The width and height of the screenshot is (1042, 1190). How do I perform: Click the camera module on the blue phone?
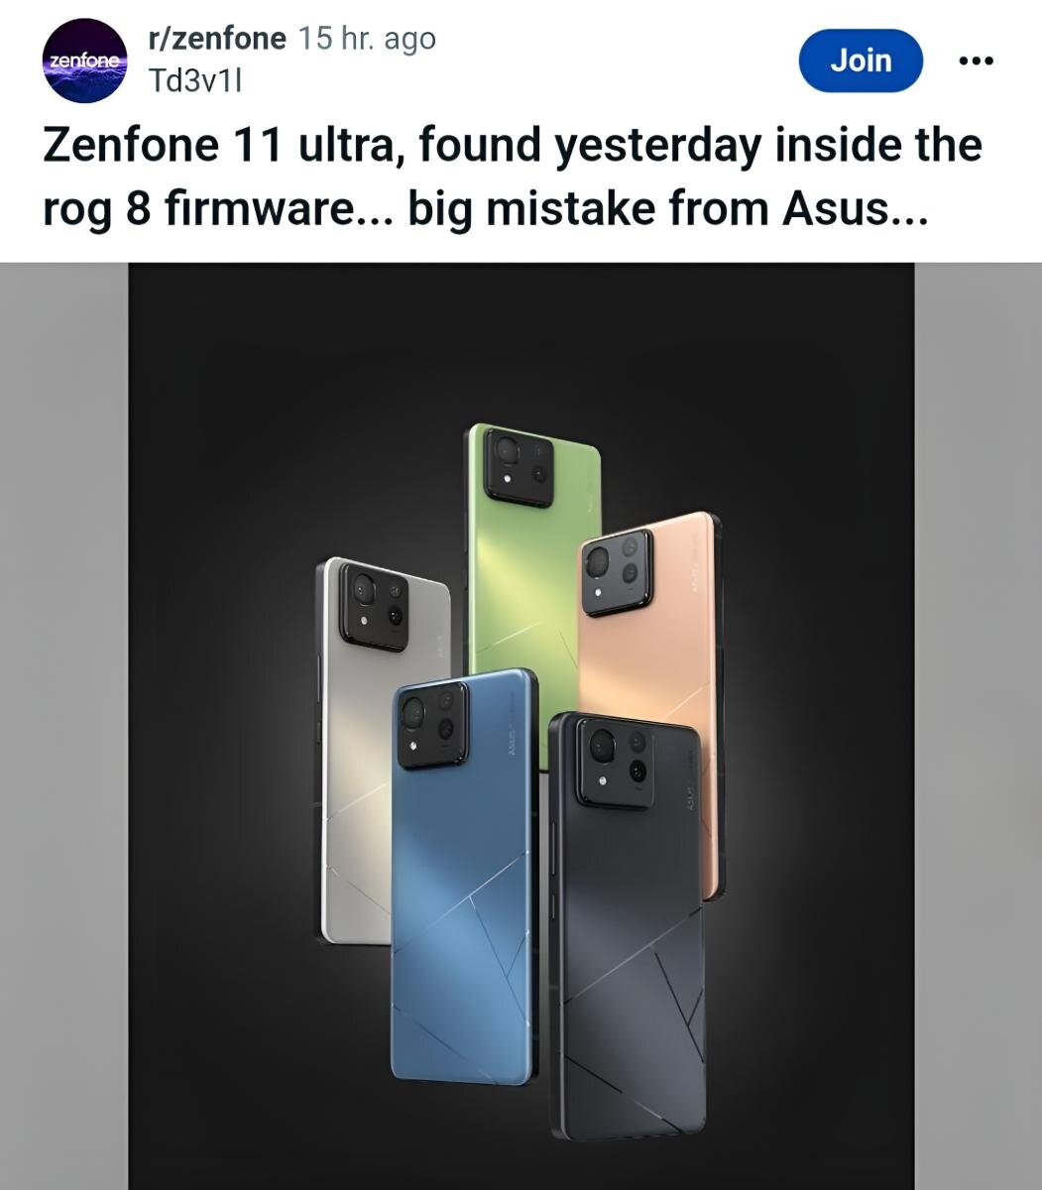[432, 725]
